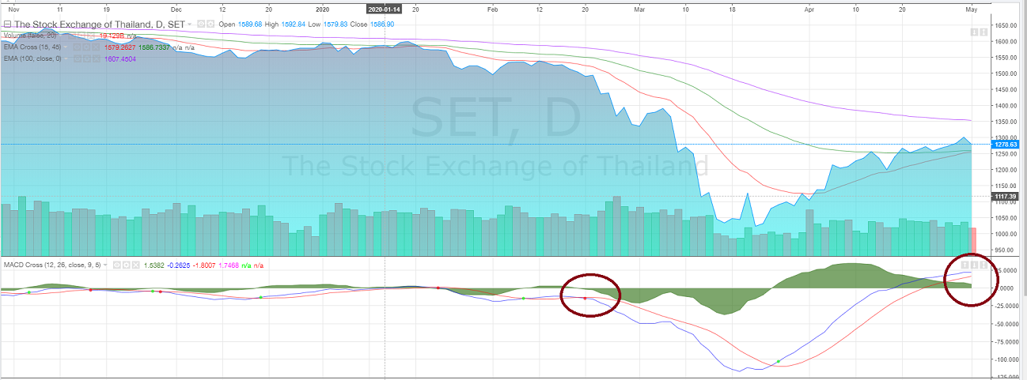Click the Dec label on the time axis
Viewport: 1027px width, 380px height.
coord(175,9)
